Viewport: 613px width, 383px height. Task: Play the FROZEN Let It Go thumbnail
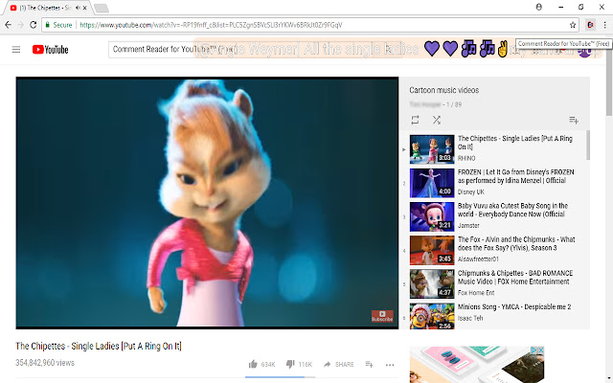click(x=432, y=183)
